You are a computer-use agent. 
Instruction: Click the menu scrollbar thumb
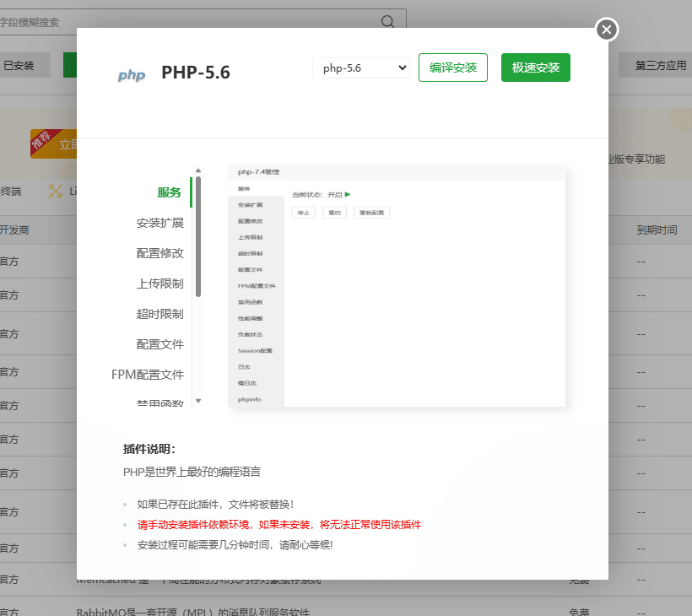(198, 236)
